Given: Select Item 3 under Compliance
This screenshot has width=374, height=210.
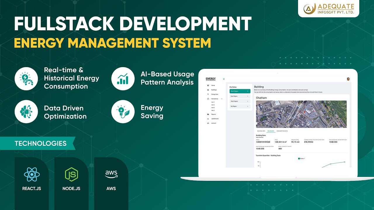Looking at the screenshot, I should coord(213,108).
